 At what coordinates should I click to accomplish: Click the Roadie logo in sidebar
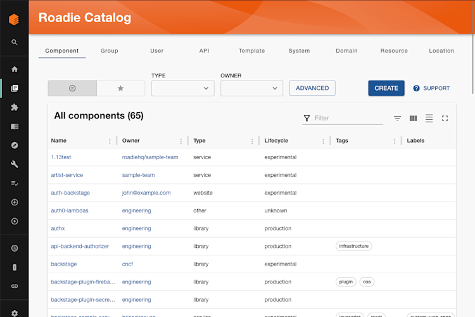click(14, 20)
